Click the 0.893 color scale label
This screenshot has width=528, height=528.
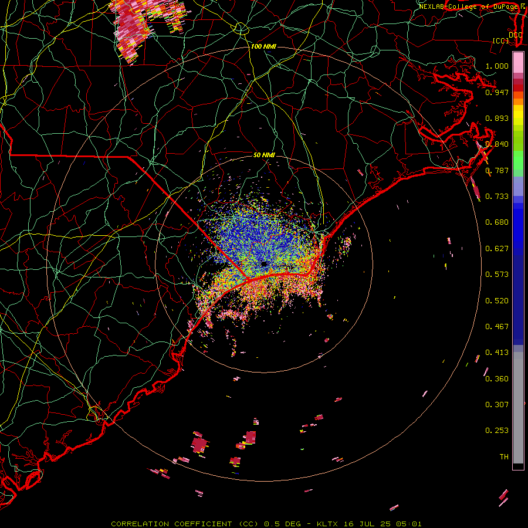point(497,118)
